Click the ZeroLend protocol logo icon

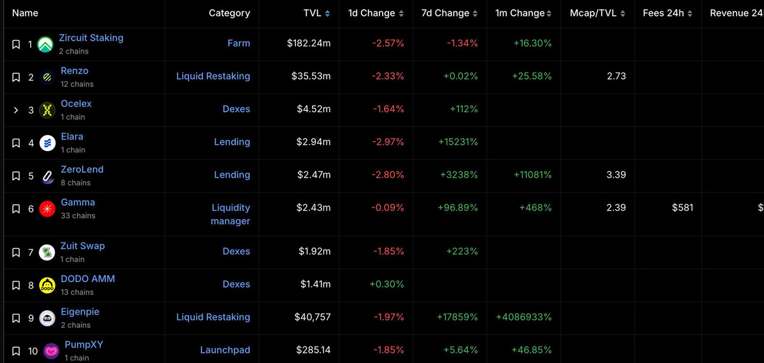pos(47,176)
